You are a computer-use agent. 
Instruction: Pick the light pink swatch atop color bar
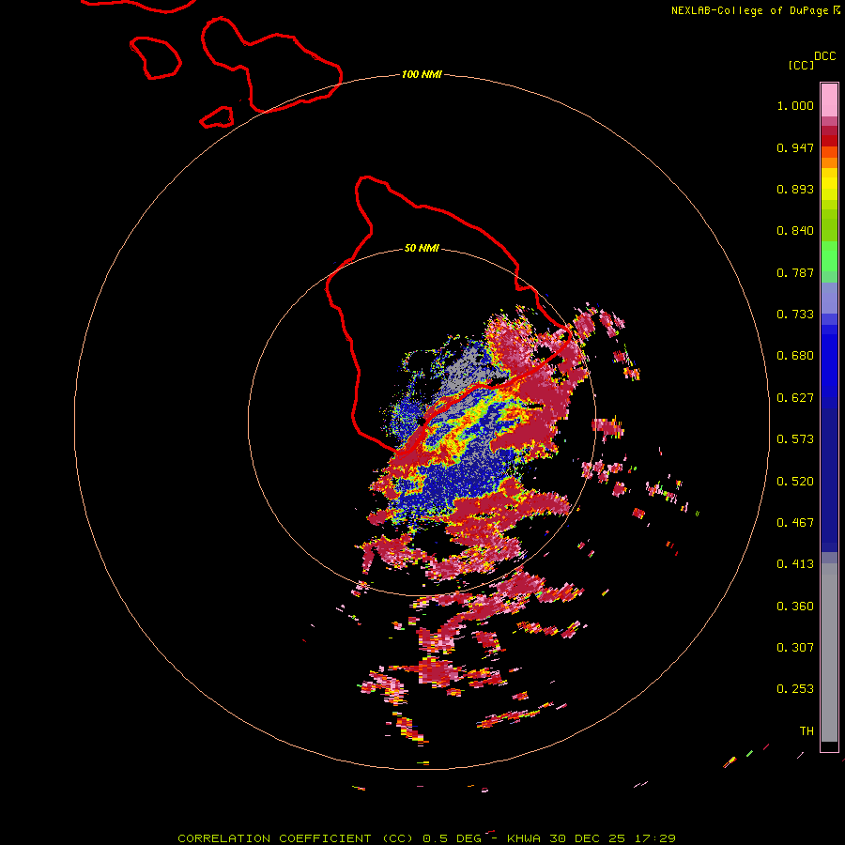[829, 100]
